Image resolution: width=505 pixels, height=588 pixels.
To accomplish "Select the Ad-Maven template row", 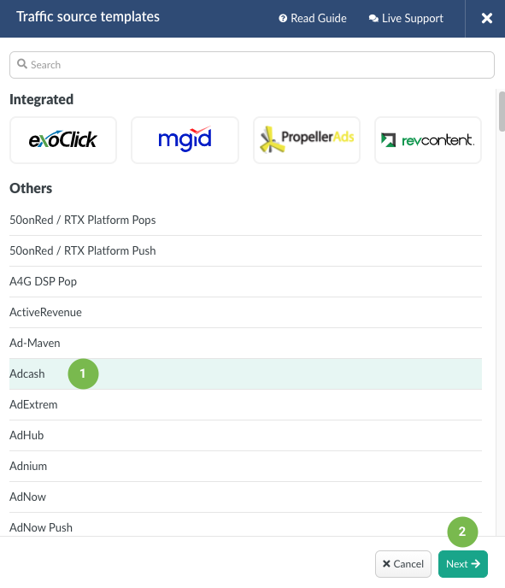I will click(x=245, y=343).
